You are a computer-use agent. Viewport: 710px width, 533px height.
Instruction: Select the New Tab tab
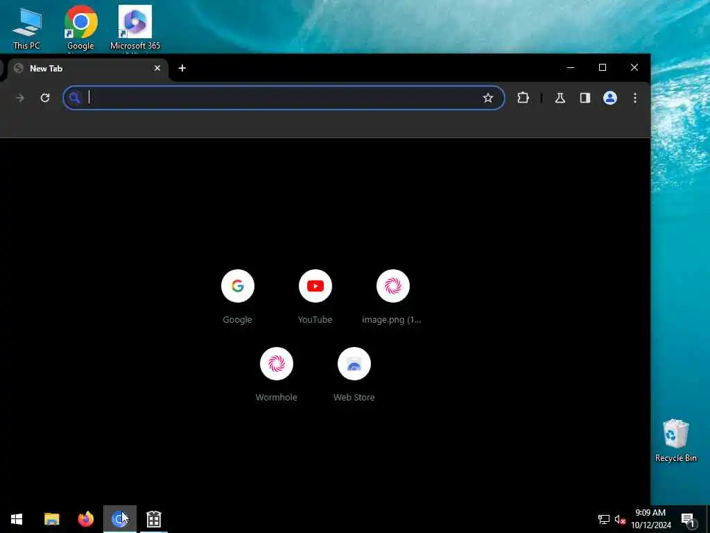[88, 69]
